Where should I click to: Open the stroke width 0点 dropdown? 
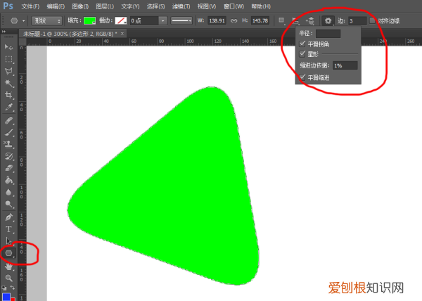[162, 21]
